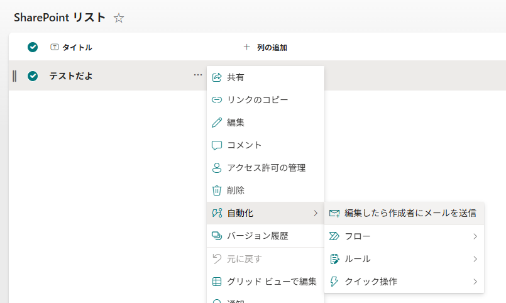
Task: Click the 共有 share icon
Action: [x=217, y=77]
